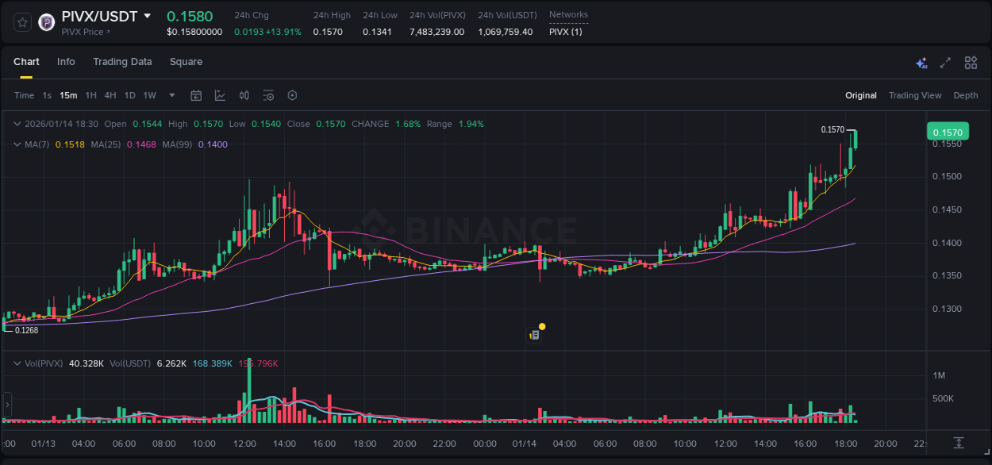Collapse the OHLC info row
992x465 pixels.
click(x=17, y=124)
